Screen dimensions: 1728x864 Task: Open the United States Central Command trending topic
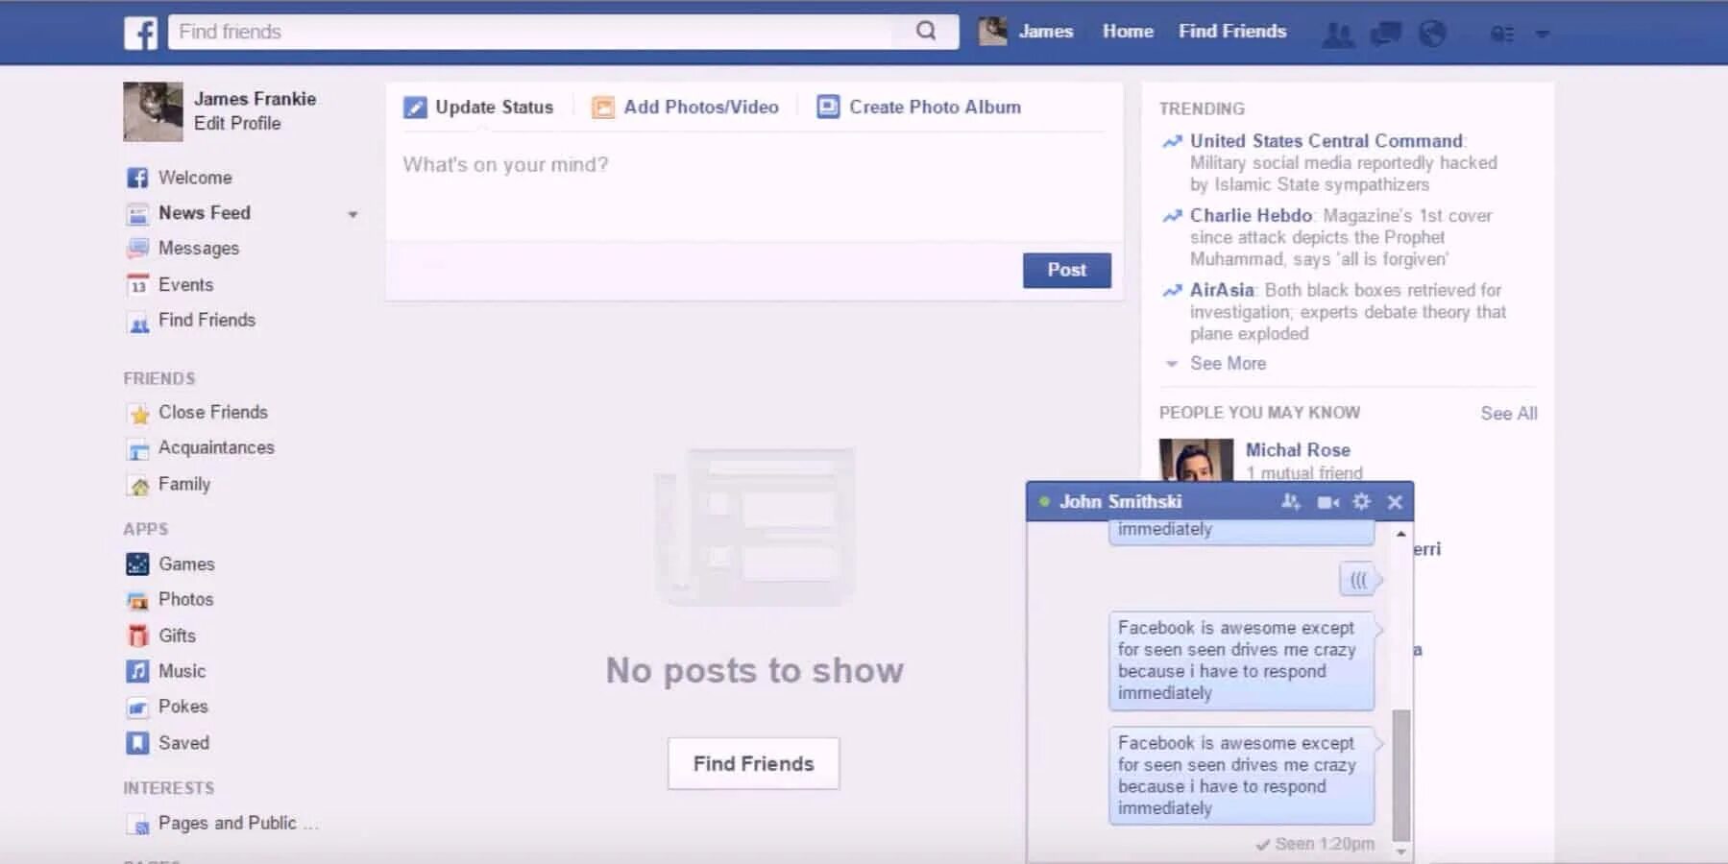1326,141
